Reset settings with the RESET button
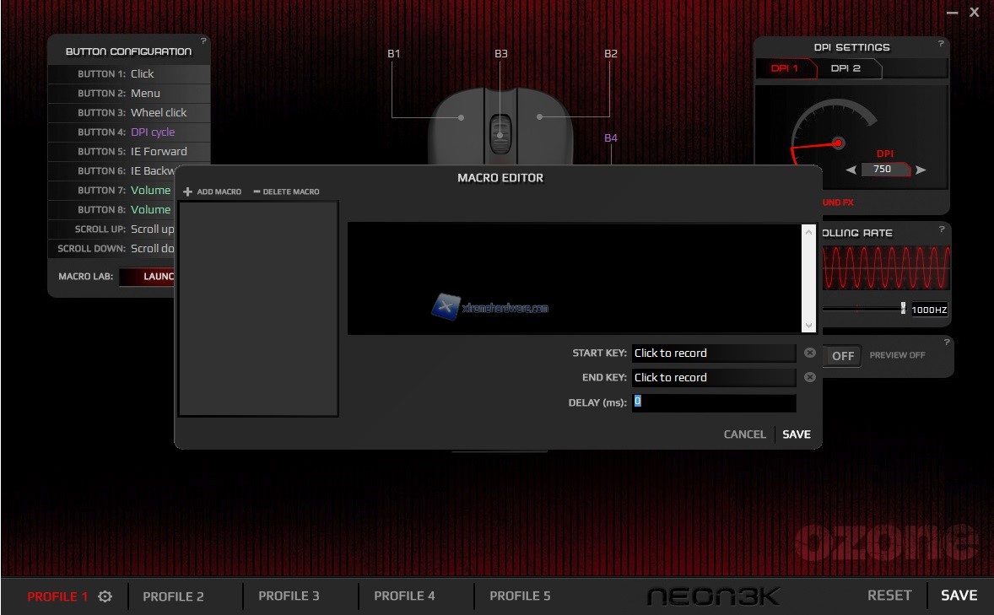 coord(889,596)
